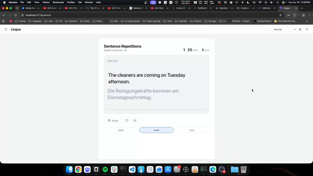Open Spotify from the dock
This screenshot has width=313, height=176.
click(105, 169)
